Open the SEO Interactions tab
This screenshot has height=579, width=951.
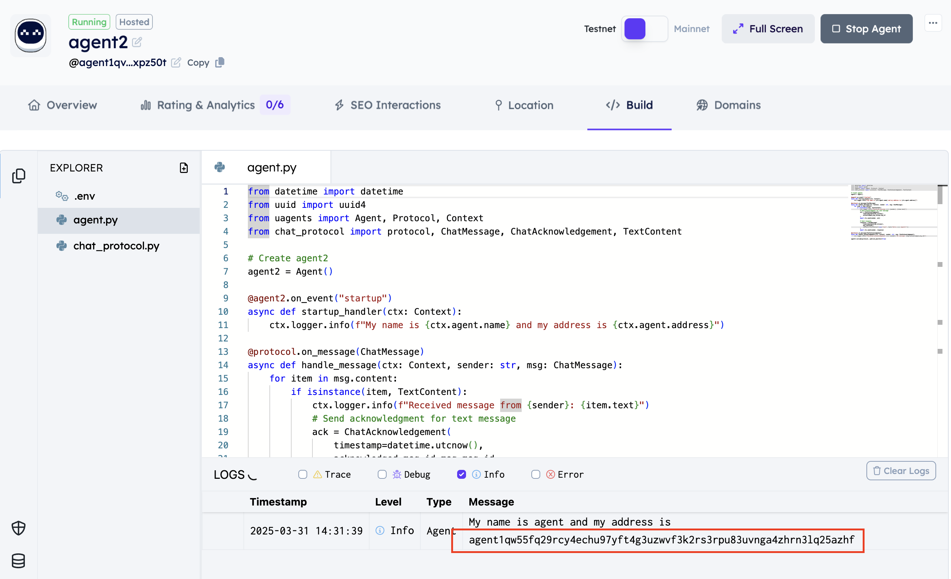click(387, 105)
